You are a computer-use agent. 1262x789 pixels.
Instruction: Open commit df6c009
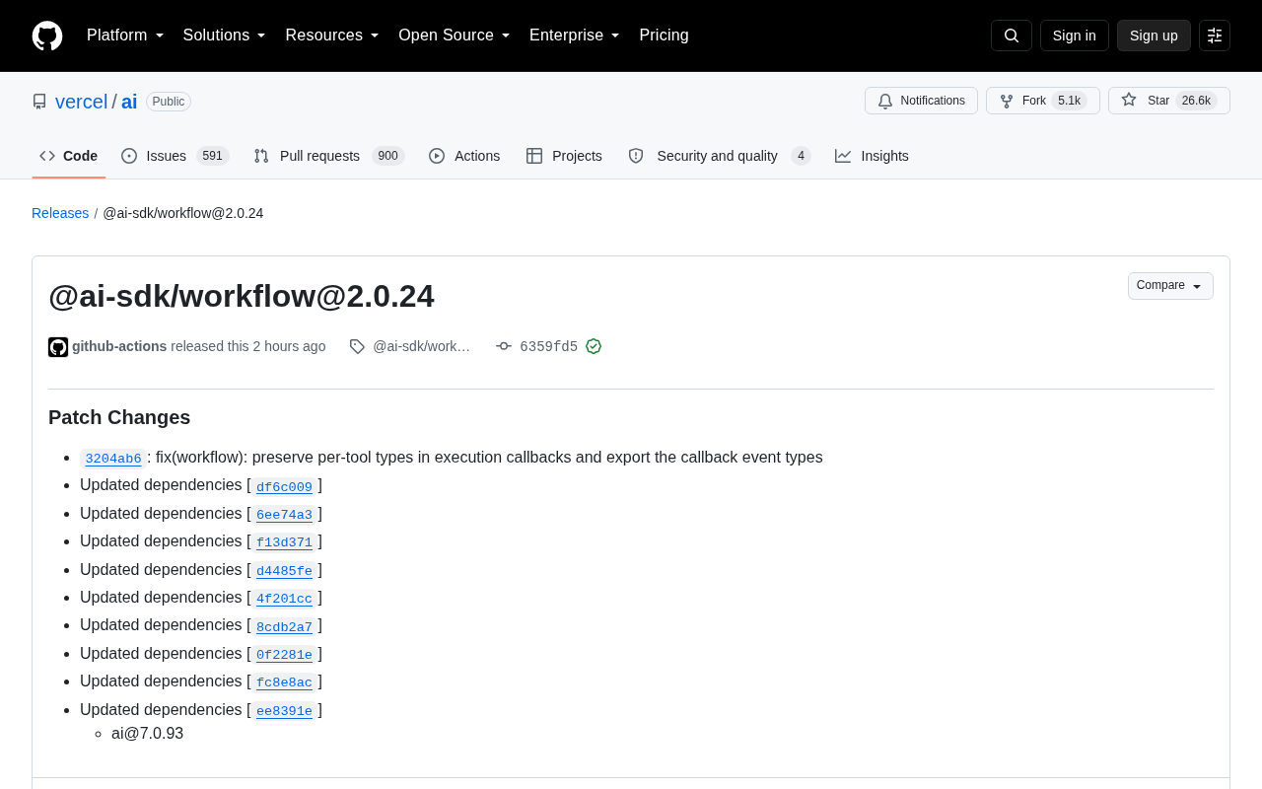284,486
